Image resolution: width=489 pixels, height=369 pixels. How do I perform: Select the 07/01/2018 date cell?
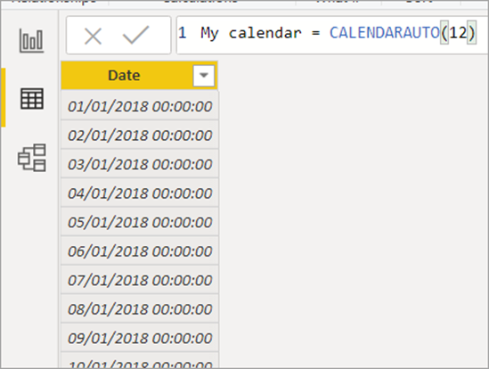click(x=140, y=280)
